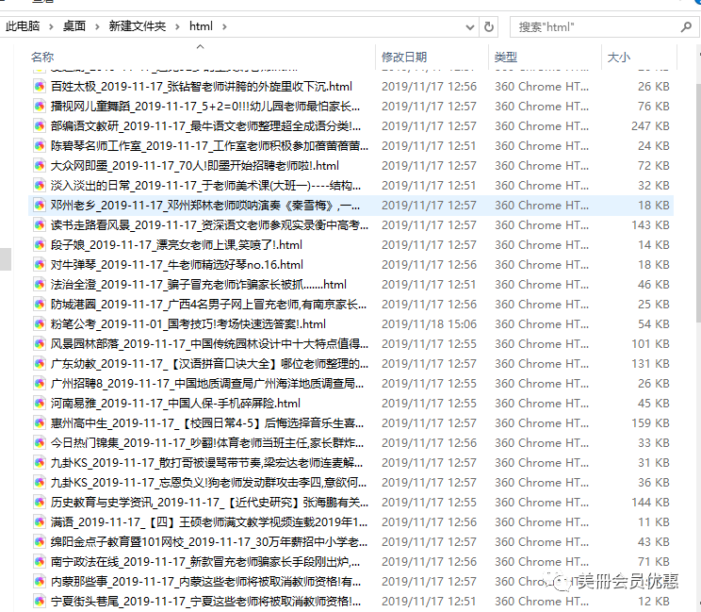Click the icon beside 段子娘 html file
The image size is (701, 612).
[x=40, y=245]
